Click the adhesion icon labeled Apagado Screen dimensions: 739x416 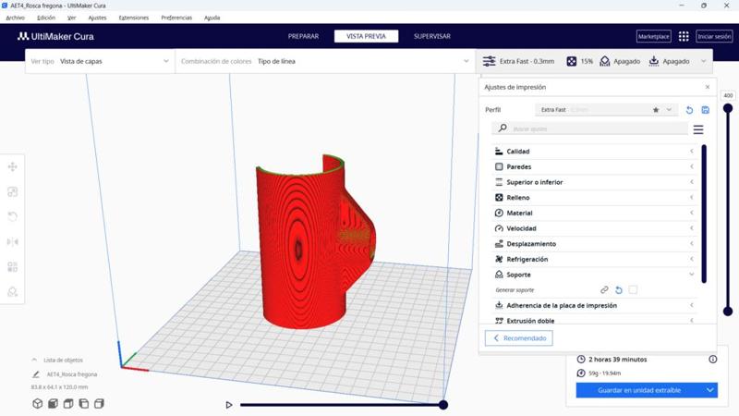coord(654,61)
